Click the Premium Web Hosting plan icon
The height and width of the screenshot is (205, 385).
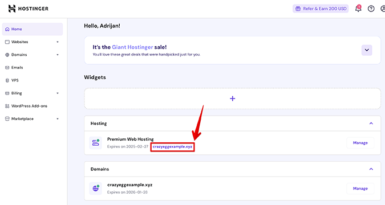(x=95, y=143)
